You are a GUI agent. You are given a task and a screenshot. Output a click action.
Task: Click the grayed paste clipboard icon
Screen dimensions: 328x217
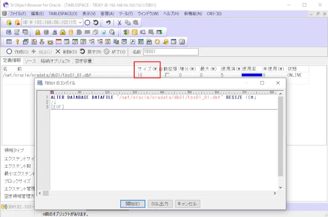(x=136, y=23)
